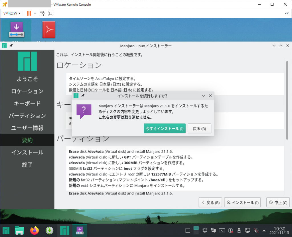The height and width of the screenshot is (237, 292).
Task: Pause the virtual machine in VMRC
Action: pyautogui.click(x=29, y=13)
